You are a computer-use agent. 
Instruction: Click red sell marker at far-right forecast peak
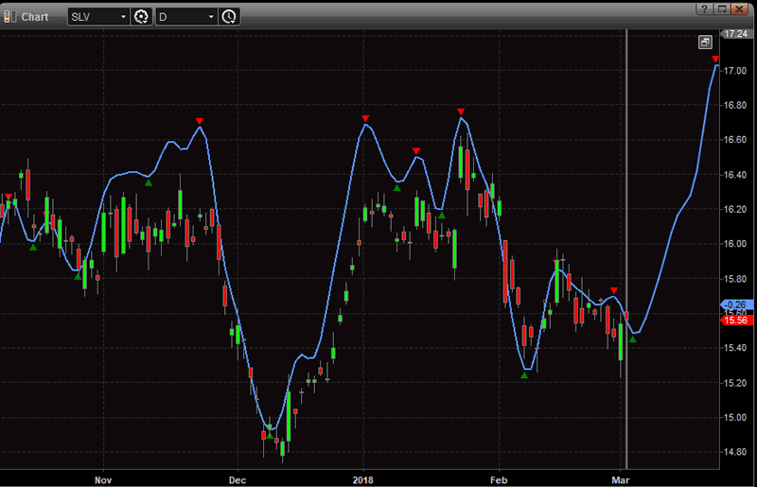pyautogui.click(x=715, y=60)
